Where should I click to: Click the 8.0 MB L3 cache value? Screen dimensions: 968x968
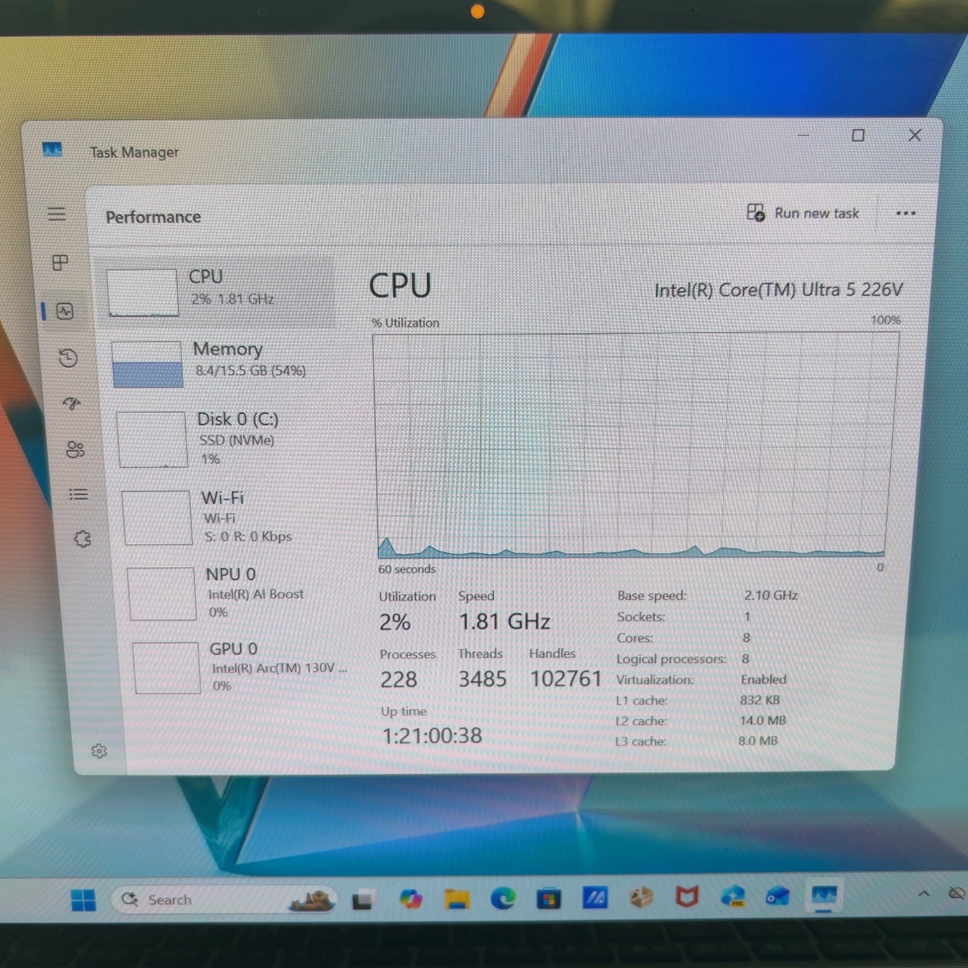click(x=758, y=741)
